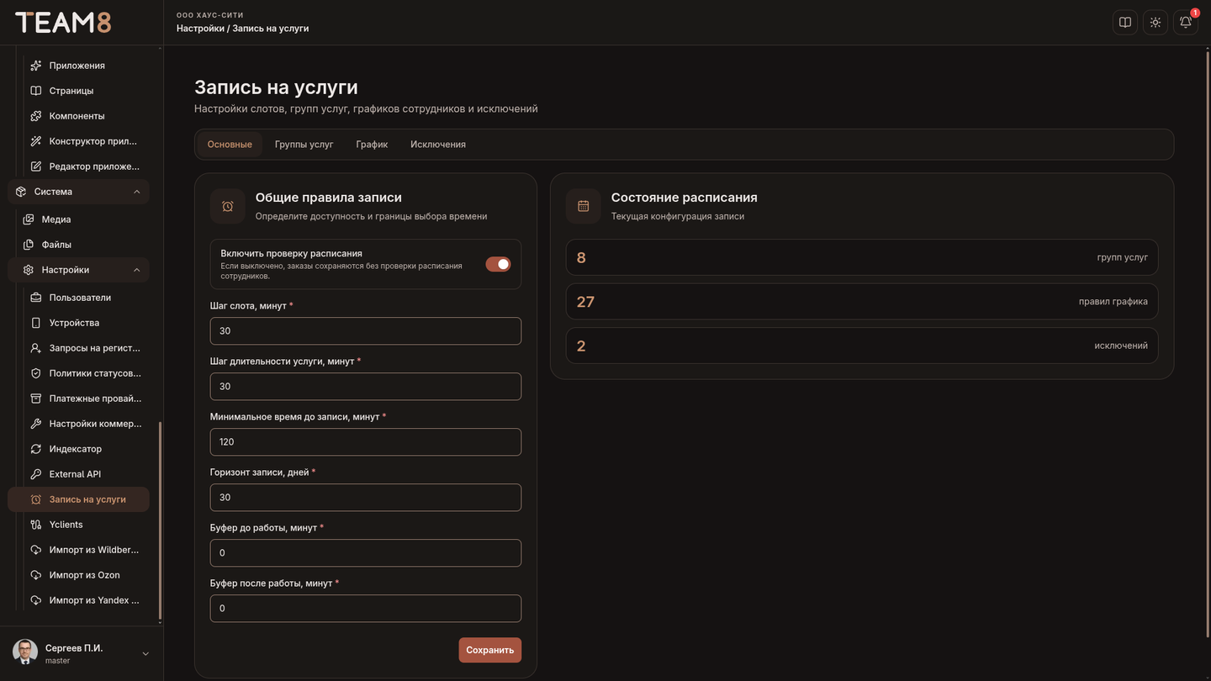Click the Настройки breadcrumb in header
Image resolution: width=1211 pixels, height=681 pixels.
point(200,29)
